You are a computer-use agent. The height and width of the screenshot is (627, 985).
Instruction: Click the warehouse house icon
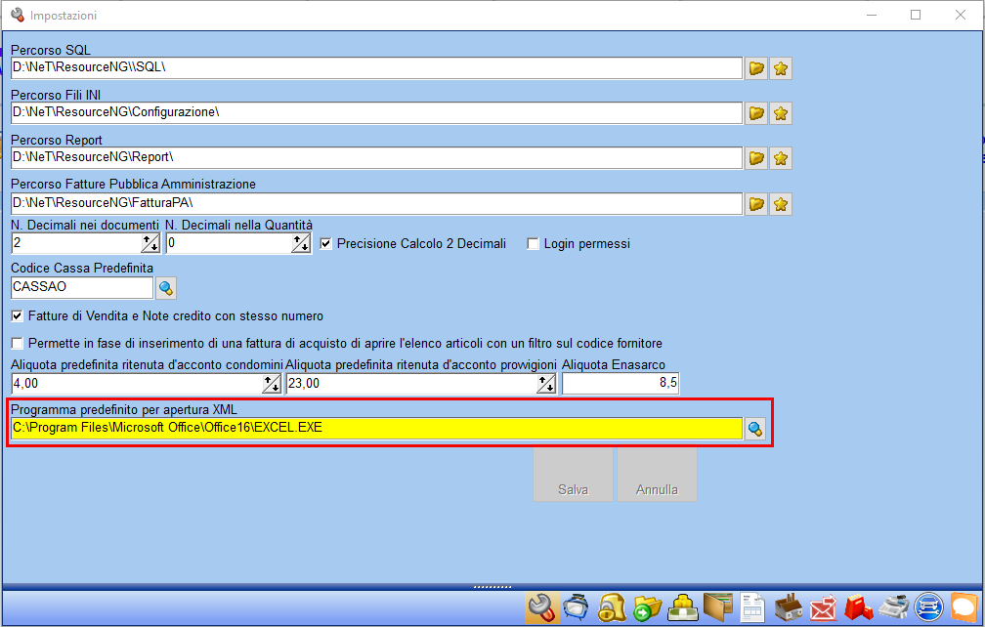point(788,607)
